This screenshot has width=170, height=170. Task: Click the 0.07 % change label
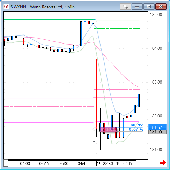coord(136,129)
